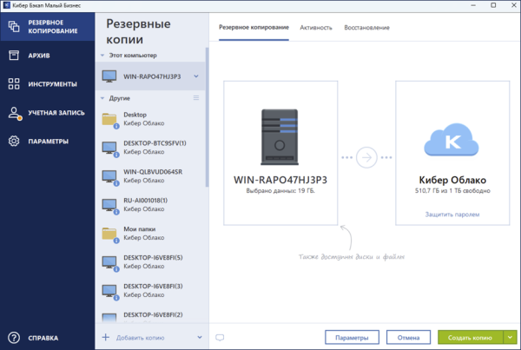Switch to the Восстановление tab

click(368, 28)
